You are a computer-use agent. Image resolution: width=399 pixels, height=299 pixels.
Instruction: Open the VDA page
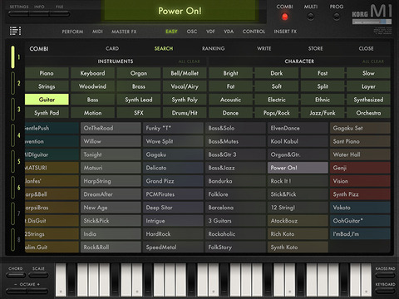[x=229, y=32]
